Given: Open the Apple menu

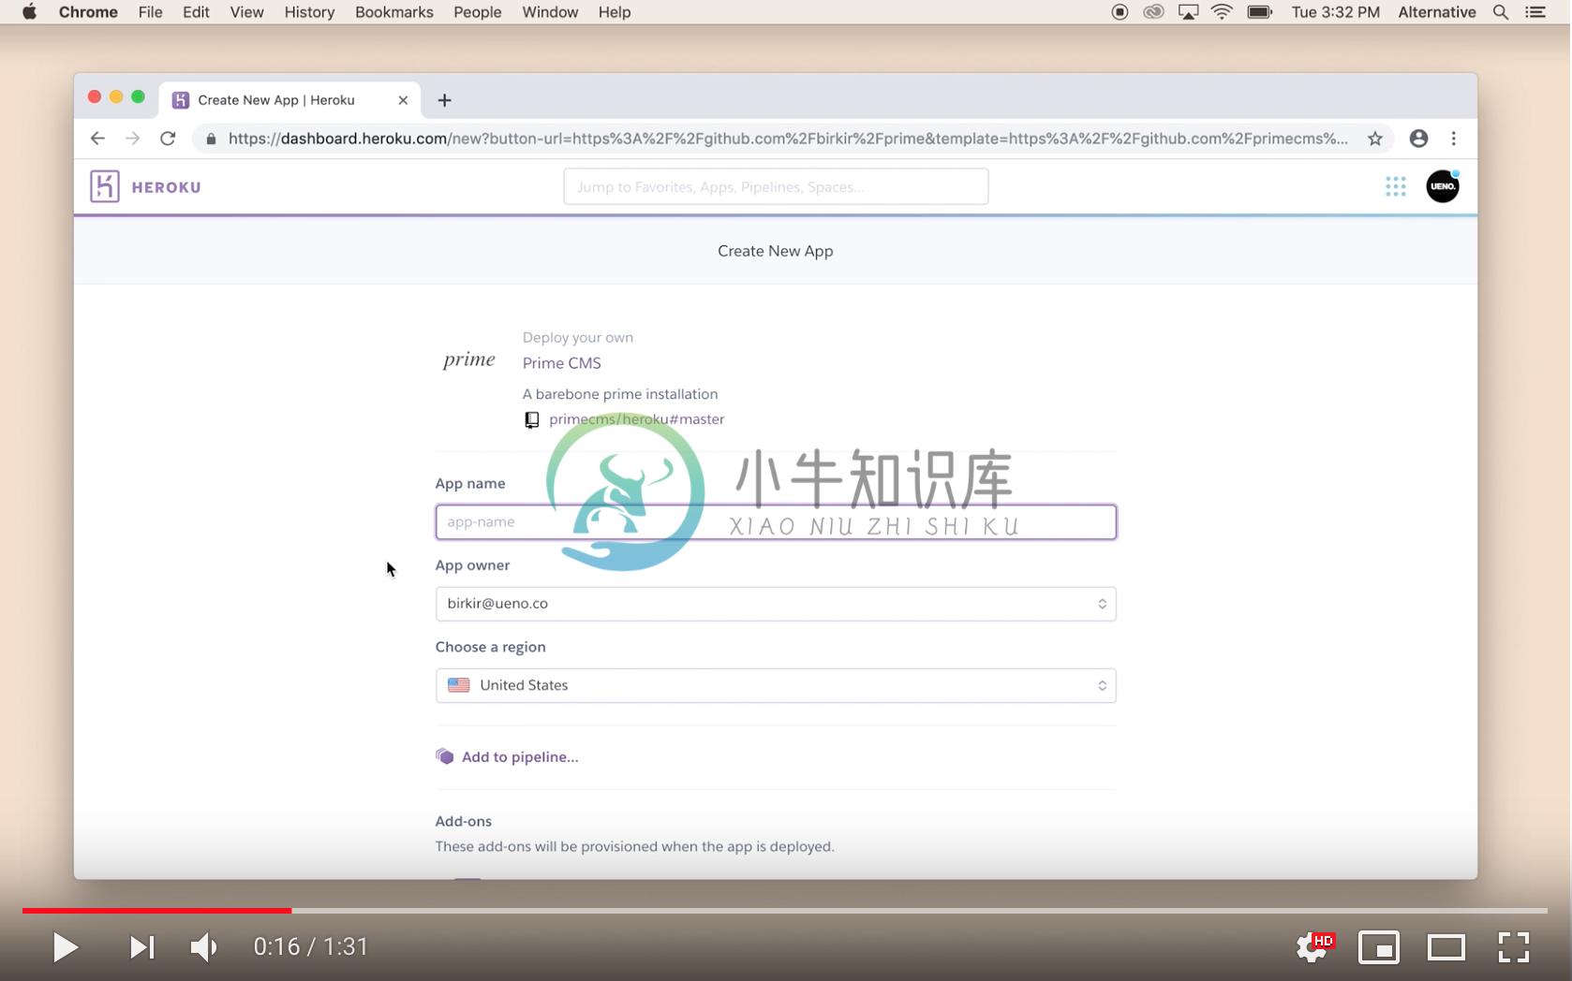Looking at the screenshot, I should (x=29, y=12).
